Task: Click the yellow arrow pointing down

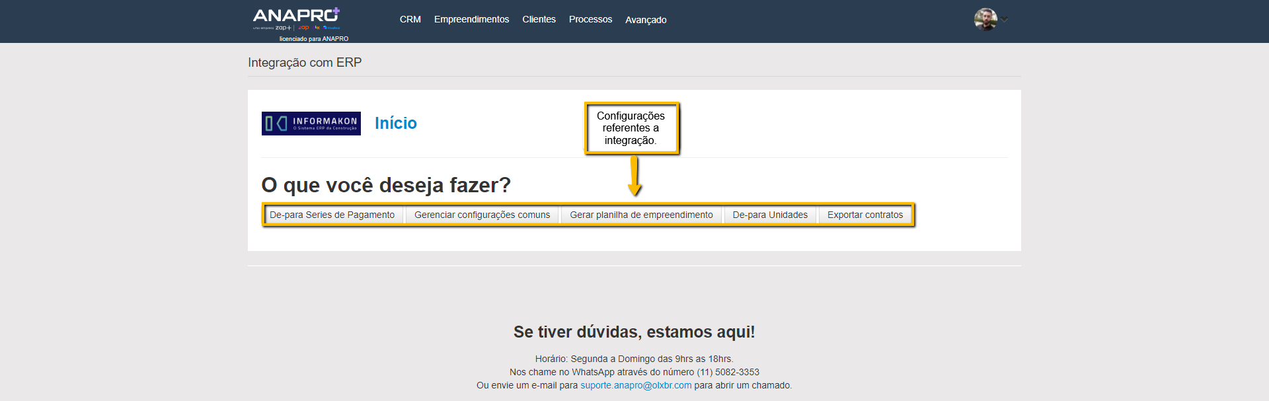Action: [x=634, y=176]
